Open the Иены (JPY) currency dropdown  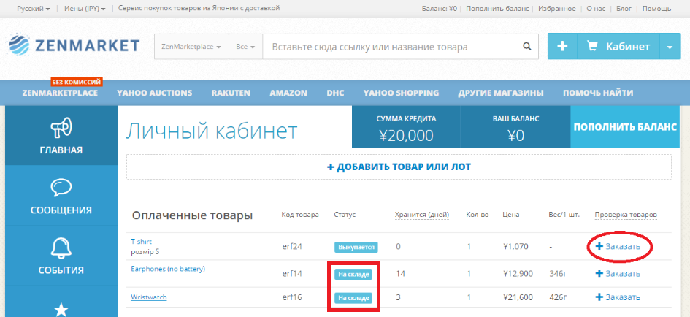point(85,8)
